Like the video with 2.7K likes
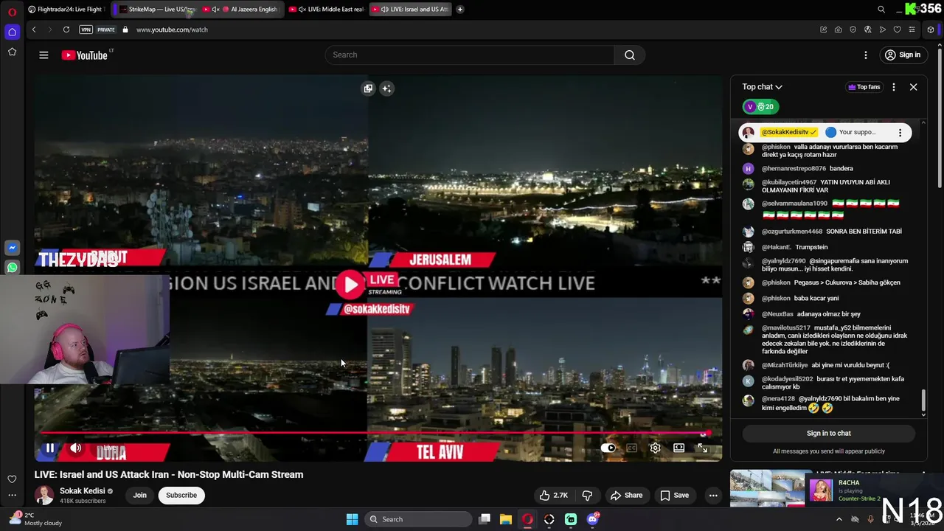The width and height of the screenshot is (944, 531). click(x=553, y=495)
